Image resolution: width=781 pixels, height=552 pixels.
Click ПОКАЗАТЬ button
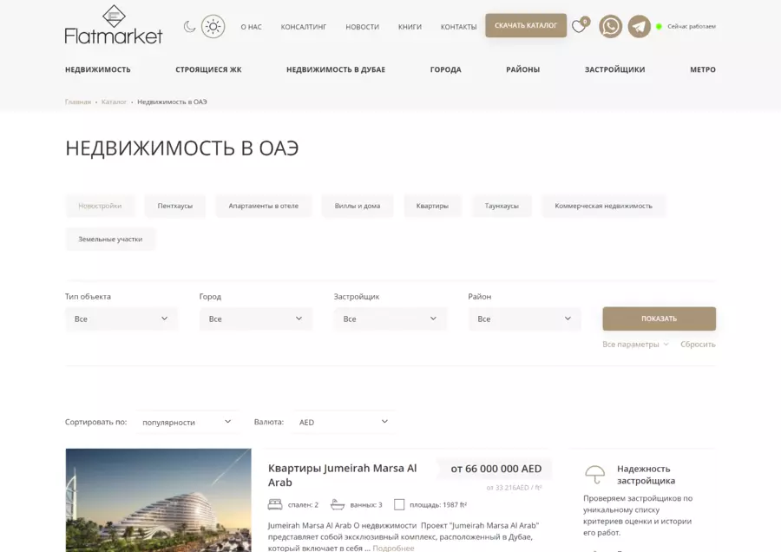(659, 319)
